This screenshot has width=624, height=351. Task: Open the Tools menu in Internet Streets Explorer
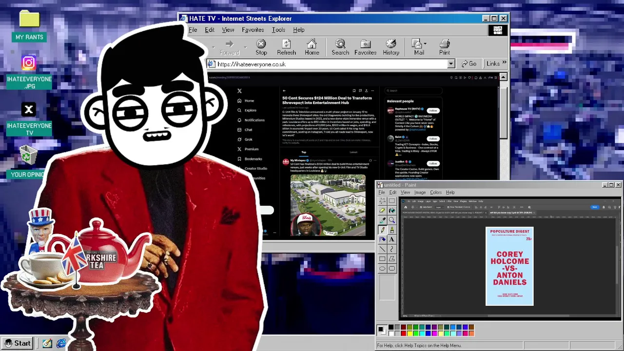click(278, 30)
